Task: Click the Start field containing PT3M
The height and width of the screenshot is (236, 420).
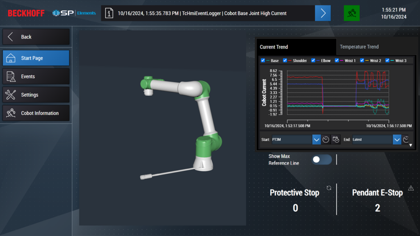Action: [291, 139]
